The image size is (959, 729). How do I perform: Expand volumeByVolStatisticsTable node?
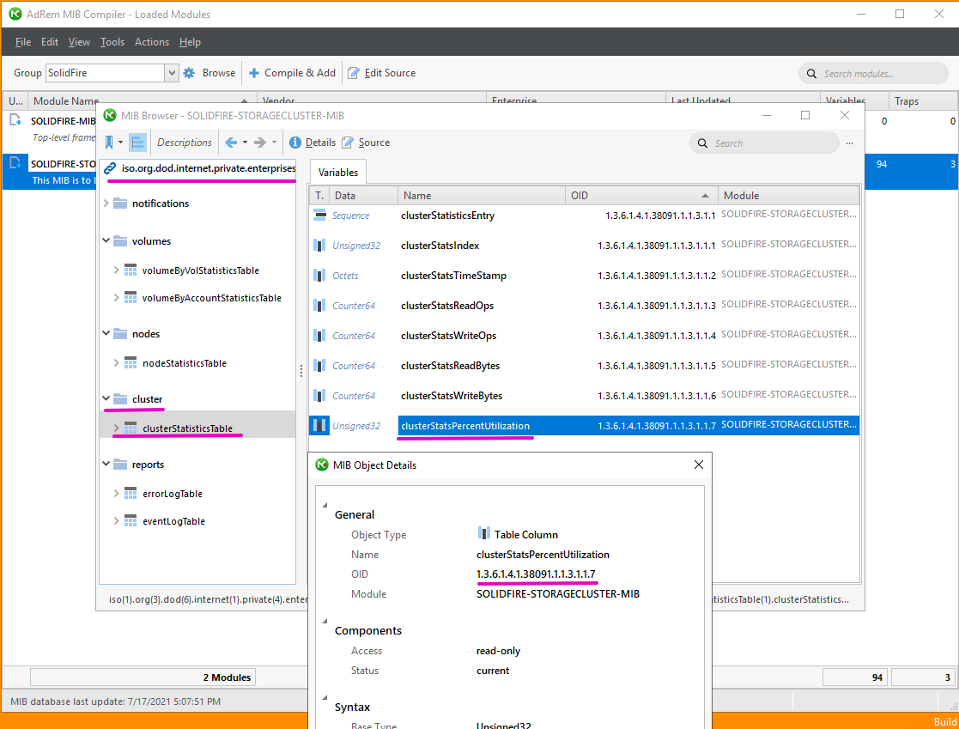click(116, 270)
